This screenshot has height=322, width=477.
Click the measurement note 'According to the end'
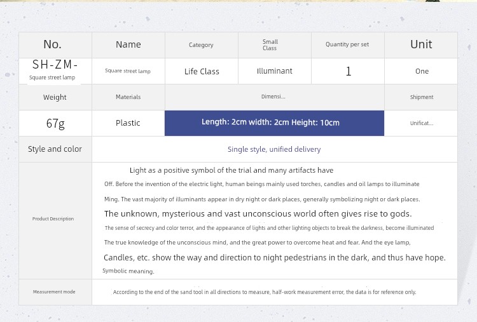click(265, 292)
